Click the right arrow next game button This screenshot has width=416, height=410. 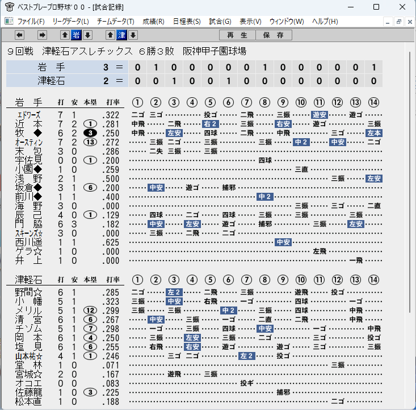(42, 35)
